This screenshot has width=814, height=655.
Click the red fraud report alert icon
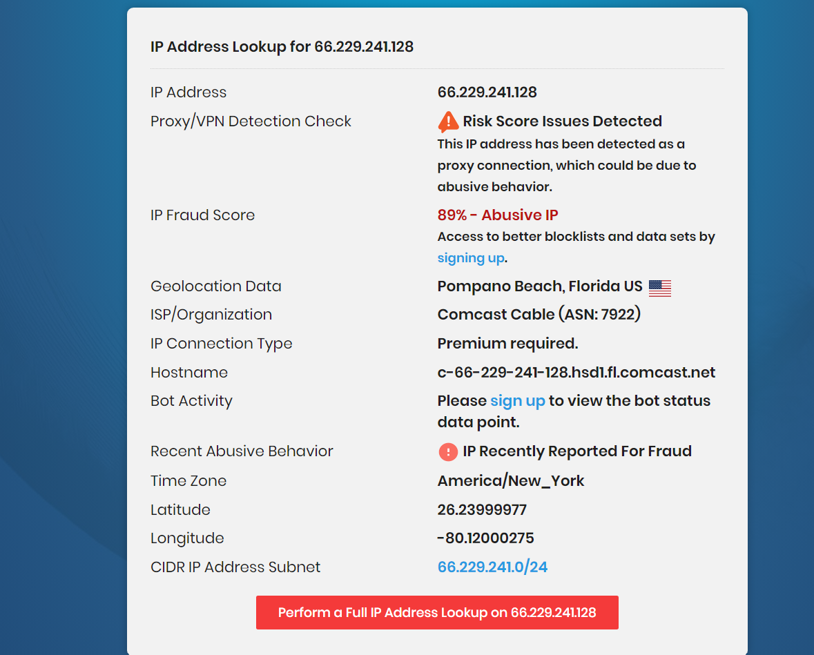(448, 452)
